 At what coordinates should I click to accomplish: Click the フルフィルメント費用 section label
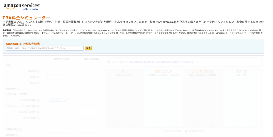16,94
